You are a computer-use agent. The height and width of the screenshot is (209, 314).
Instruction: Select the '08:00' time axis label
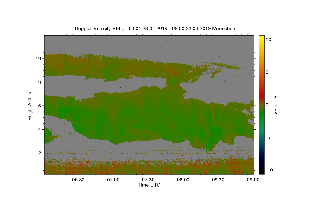pos(183,180)
